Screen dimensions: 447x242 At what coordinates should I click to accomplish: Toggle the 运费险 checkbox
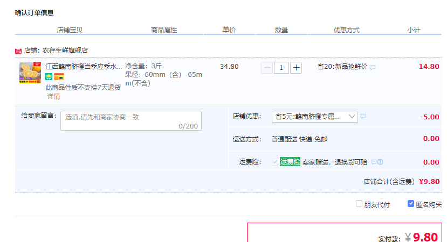tap(275, 162)
